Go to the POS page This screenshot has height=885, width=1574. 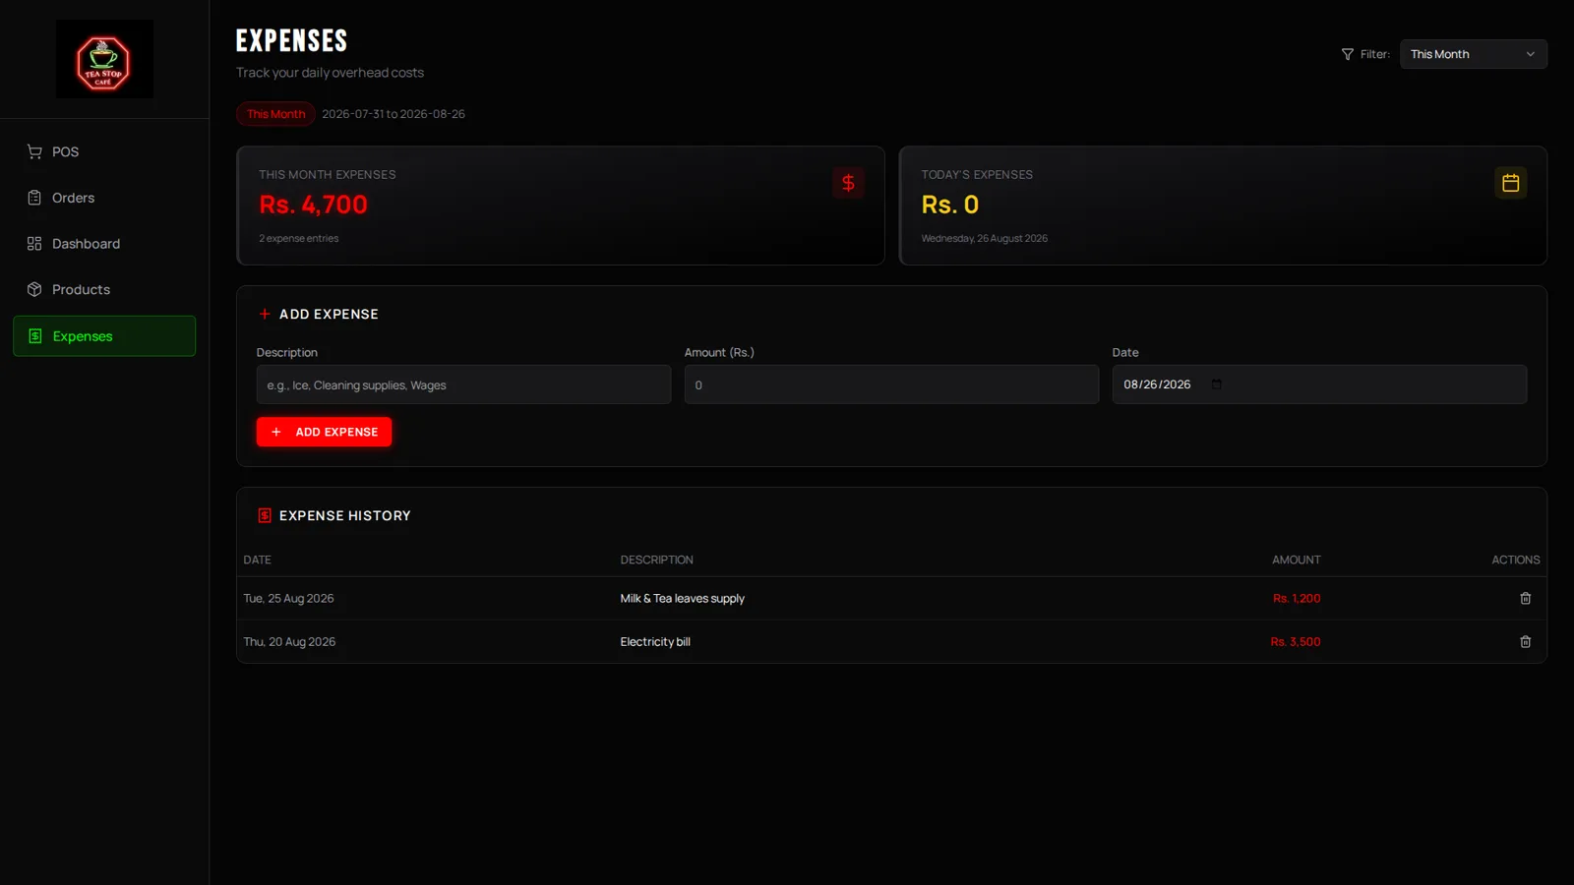click(x=104, y=151)
